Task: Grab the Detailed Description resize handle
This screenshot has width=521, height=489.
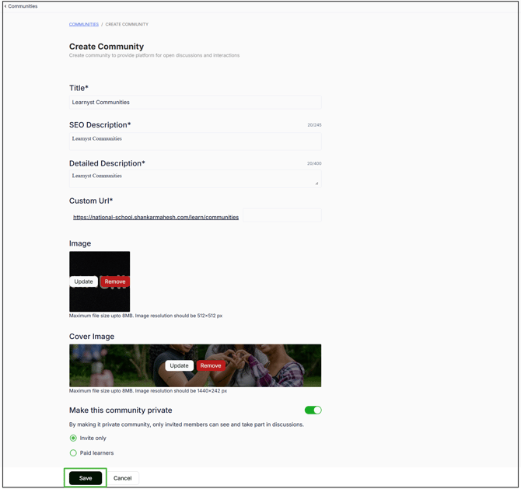Action: point(316,183)
